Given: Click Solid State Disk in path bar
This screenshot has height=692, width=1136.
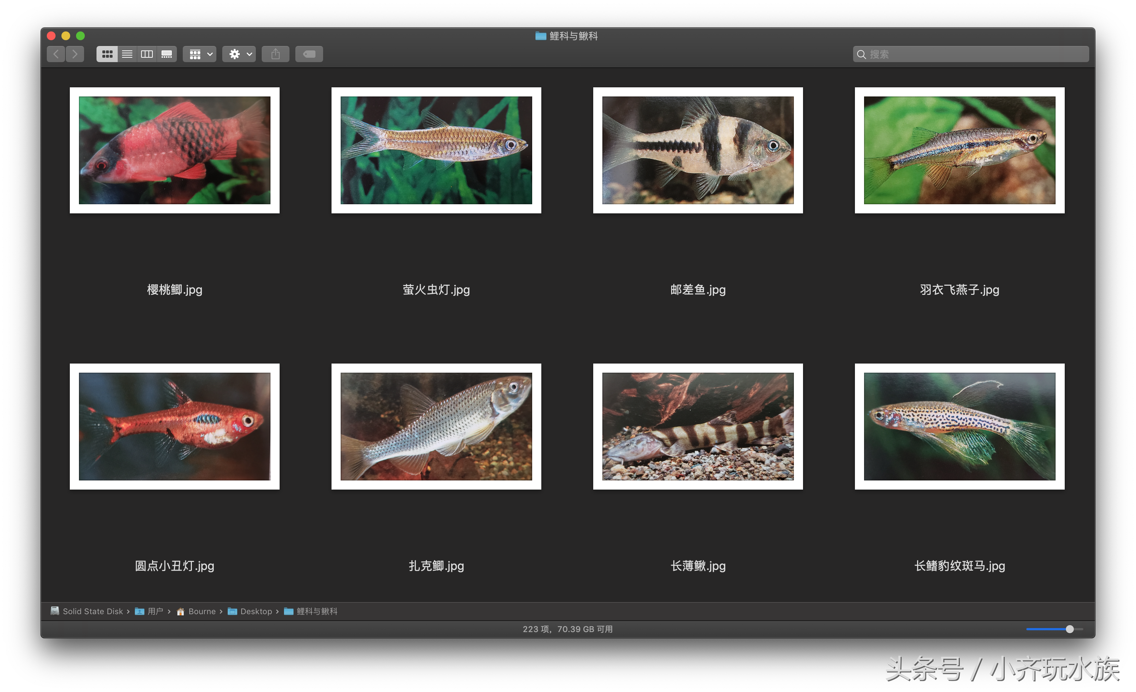Looking at the screenshot, I should coord(87,611).
